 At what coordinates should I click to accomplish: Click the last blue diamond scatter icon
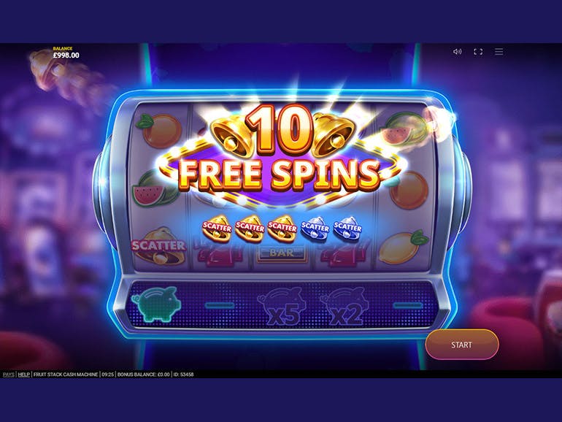pos(347,228)
